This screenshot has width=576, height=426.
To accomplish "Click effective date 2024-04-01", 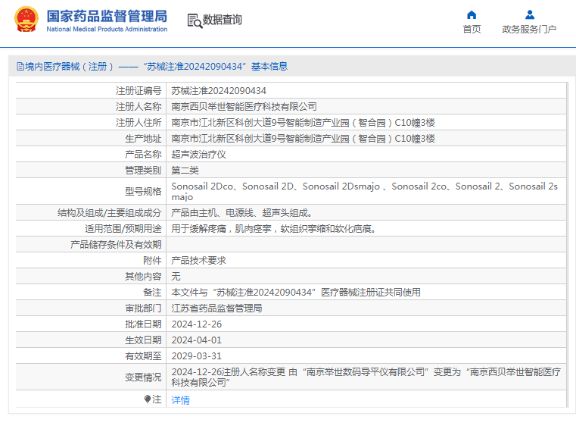I will 197,340.
